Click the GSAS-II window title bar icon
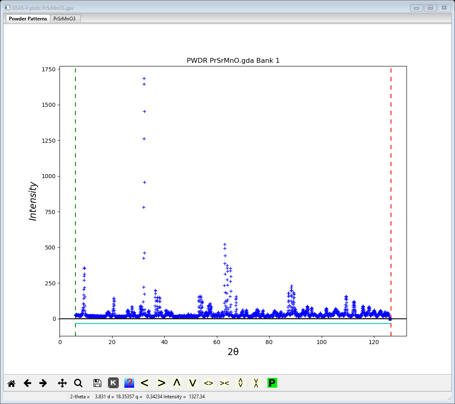This screenshot has width=455, height=404. pyautogui.click(x=7, y=8)
